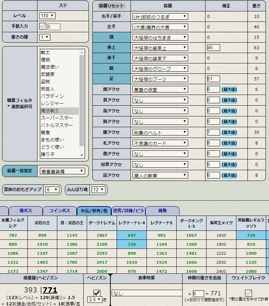
Task: Select 武闘家 in the job filter list
Action: pyautogui.click(x=60, y=75)
